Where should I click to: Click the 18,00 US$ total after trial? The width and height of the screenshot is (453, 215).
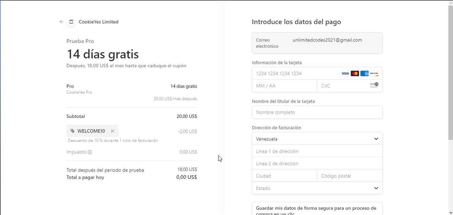click(x=187, y=170)
